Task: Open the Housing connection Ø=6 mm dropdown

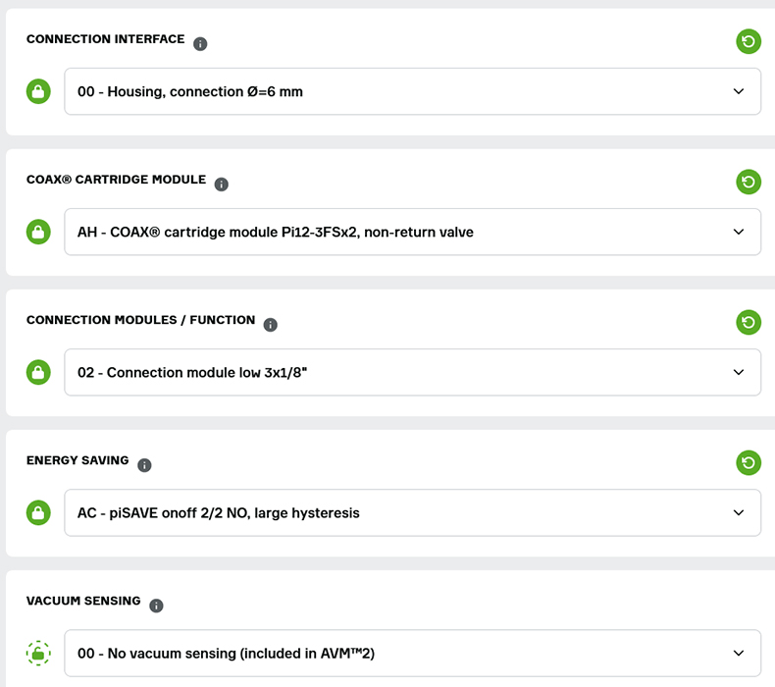Action: 412,92
